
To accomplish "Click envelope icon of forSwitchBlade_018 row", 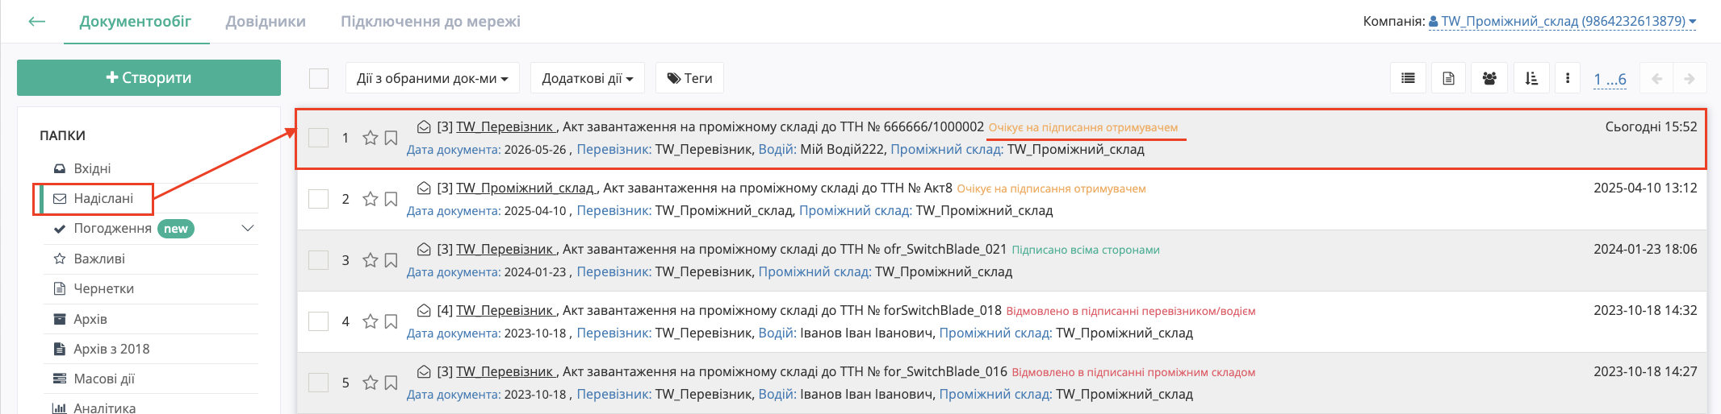I will [424, 310].
